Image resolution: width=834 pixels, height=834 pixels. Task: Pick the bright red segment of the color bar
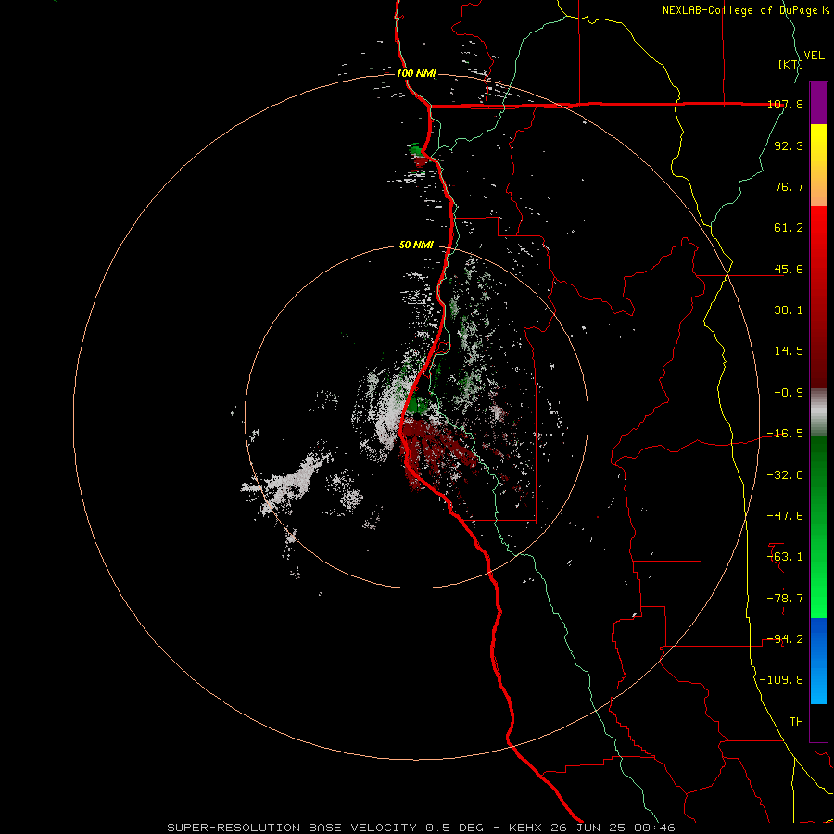[818, 229]
